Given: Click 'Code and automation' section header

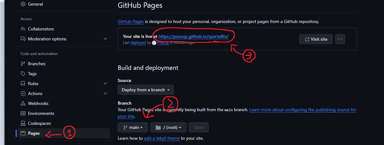Looking at the screenshot, I should (x=39, y=54).
